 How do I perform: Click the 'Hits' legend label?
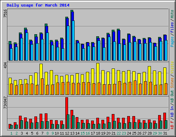click(x=172, y=14)
